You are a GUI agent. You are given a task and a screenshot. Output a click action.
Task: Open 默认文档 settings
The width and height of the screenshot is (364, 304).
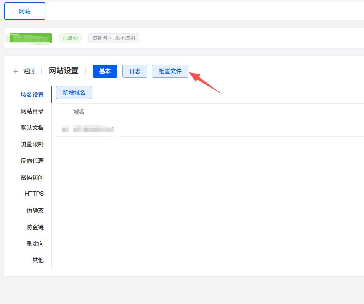[x=32, y=128]
